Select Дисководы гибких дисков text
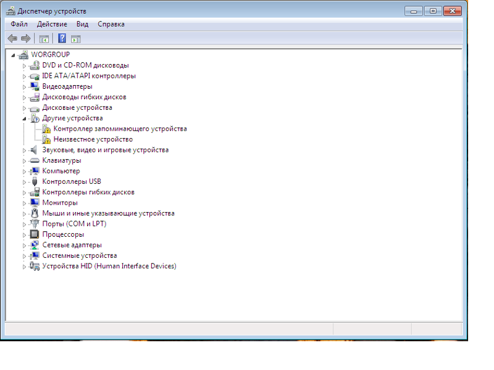 [84, 97]
